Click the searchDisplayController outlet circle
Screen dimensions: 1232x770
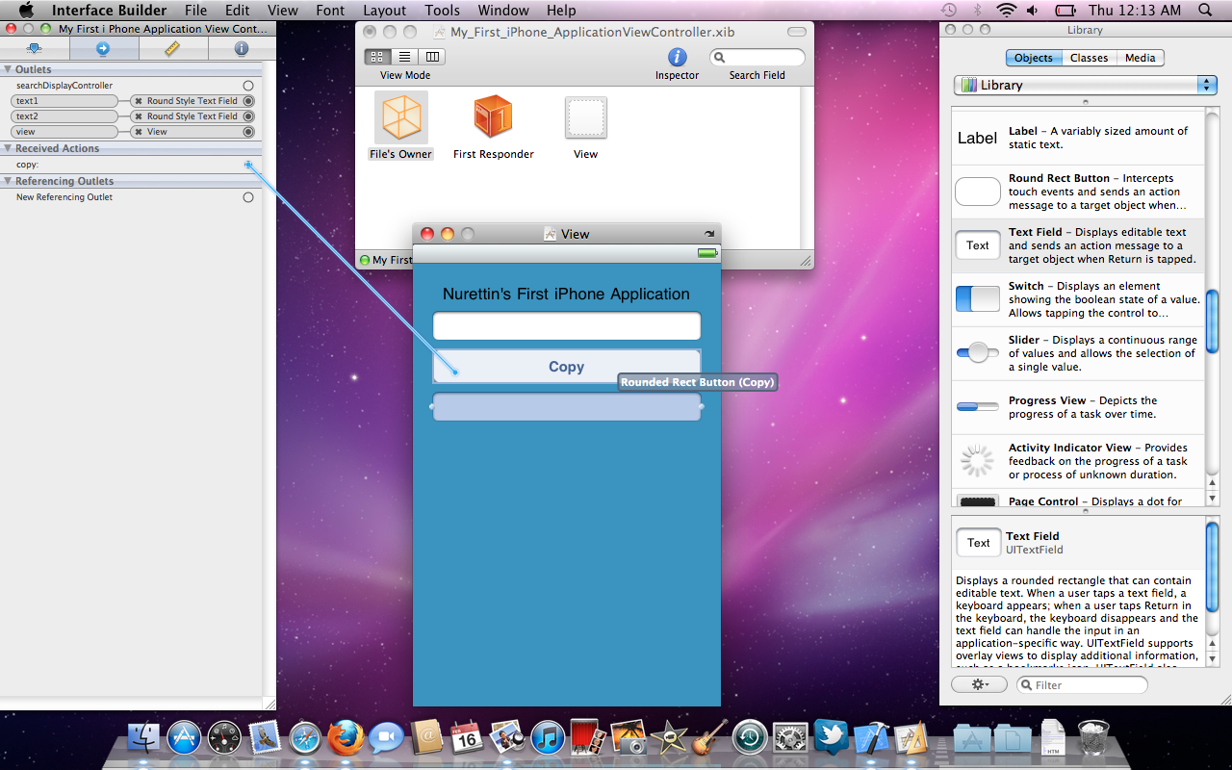(248, 86)
